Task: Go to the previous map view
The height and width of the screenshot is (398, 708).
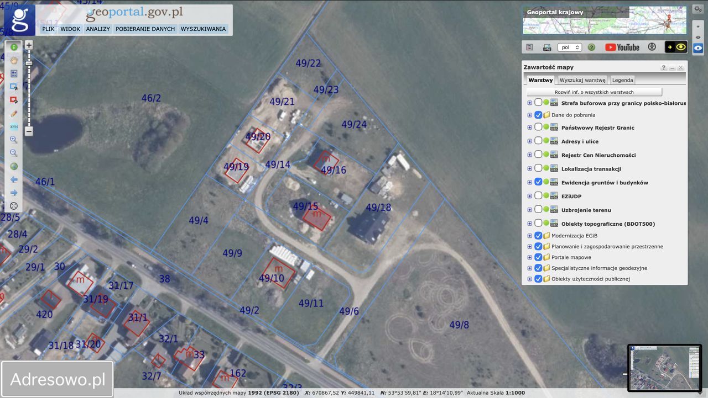Action: [x=14, y=179]
